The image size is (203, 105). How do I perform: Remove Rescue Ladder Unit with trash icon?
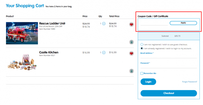click(x=131, y=42)
